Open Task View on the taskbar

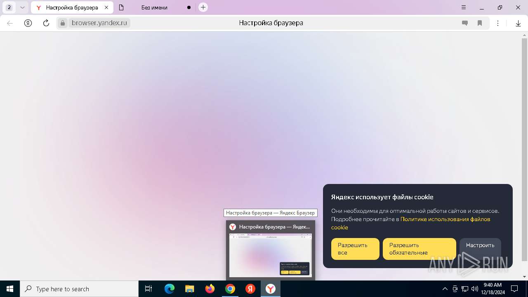click(148, 289)
